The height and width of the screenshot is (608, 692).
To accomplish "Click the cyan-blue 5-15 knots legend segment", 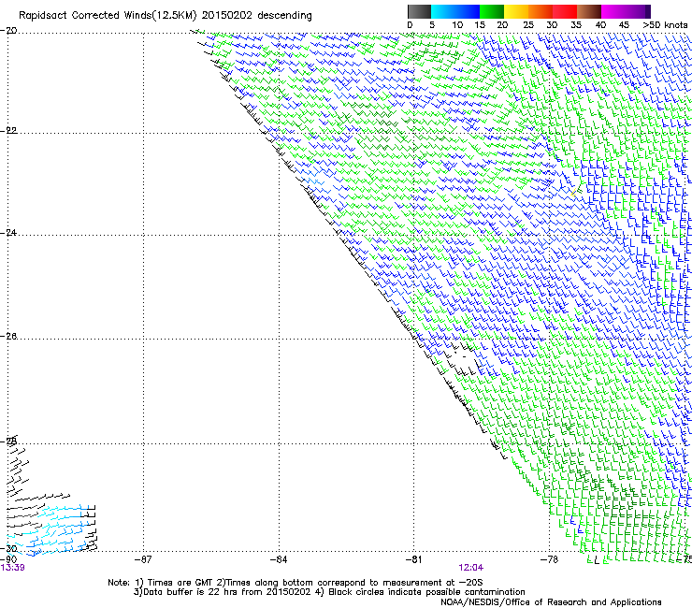I will tap(455, 11).
